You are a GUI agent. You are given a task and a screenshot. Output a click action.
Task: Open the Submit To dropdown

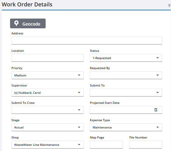(x=126, y=93)
